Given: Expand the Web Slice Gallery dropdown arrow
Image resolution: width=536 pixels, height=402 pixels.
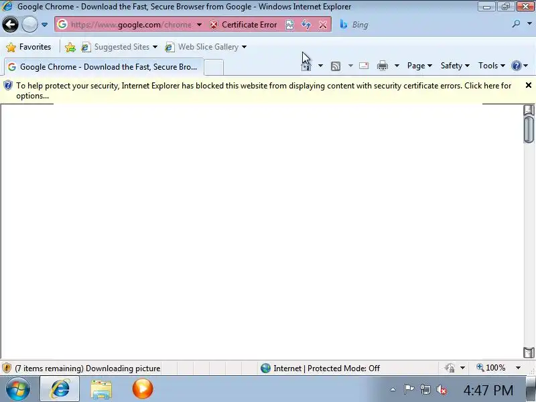Looking at the screenshot, I should coord(244,47).
